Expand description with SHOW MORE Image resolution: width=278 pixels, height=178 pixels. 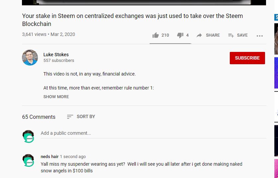pos(56,97)
